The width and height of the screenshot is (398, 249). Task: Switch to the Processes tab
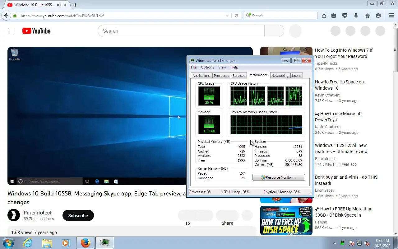click(x=221, y=76)
